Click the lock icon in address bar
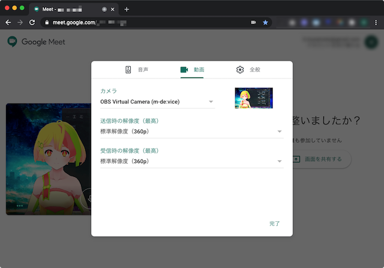The height and width of the screenshot is (268, 384). 47,23
